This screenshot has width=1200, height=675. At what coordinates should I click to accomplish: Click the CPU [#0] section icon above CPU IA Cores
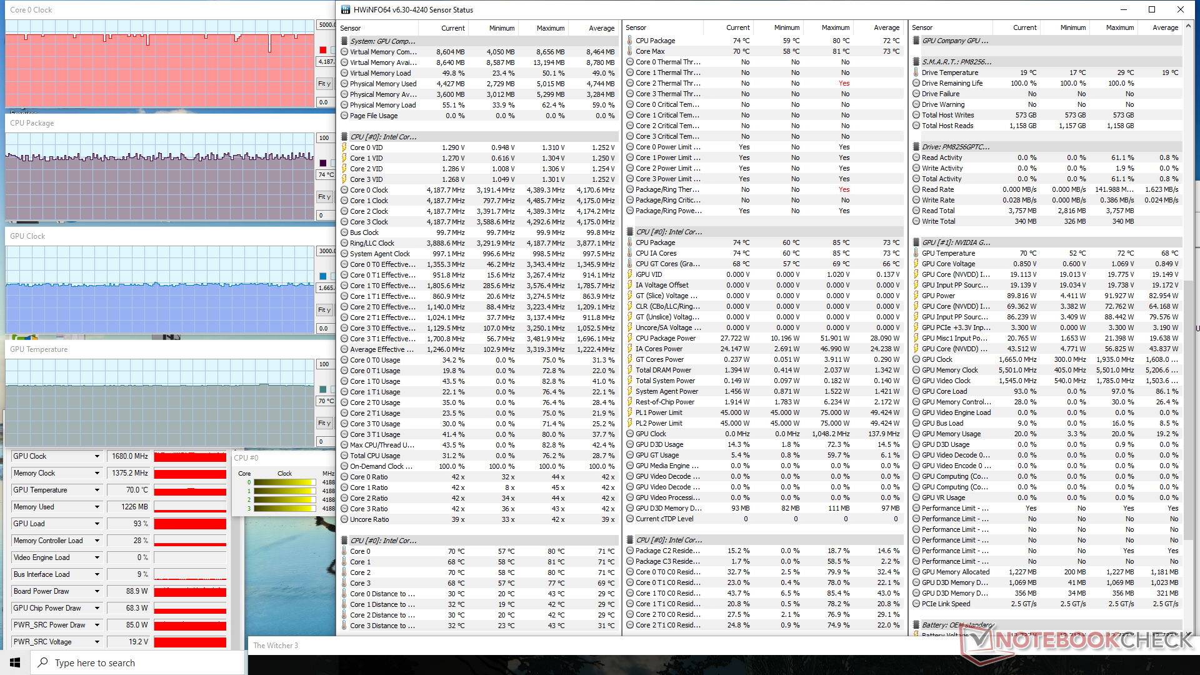[630, 232]
